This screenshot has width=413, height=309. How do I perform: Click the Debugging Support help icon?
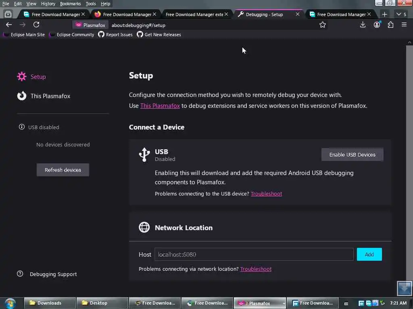coord(20,274)
